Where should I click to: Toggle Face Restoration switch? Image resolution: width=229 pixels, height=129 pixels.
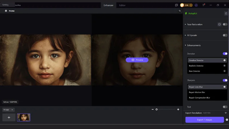tap(225, 24)
